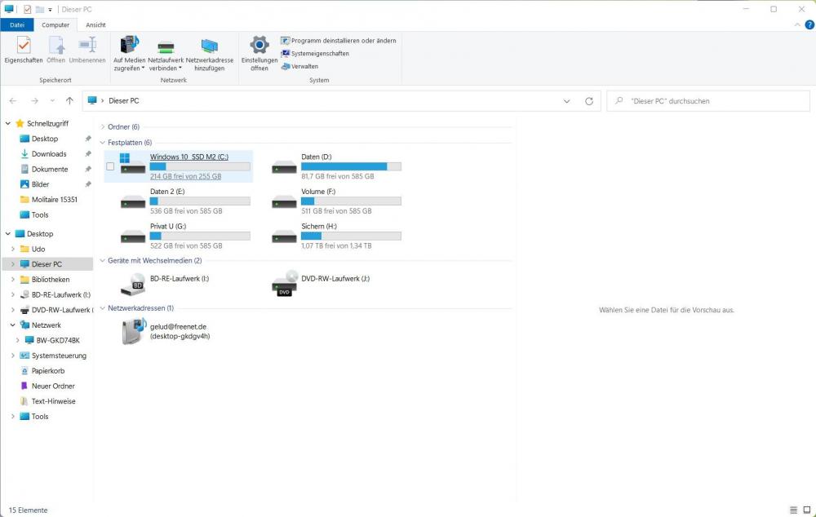Viewport: 816px width, 517px height.
Task: Open the Datei menu tab
Action: [x=17, y=25]
